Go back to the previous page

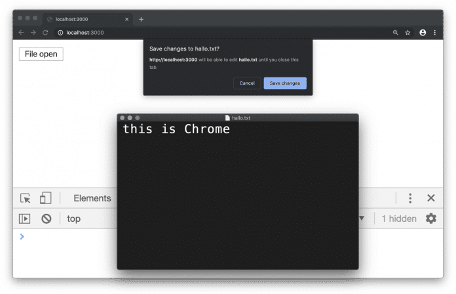[x=21, y=32]
